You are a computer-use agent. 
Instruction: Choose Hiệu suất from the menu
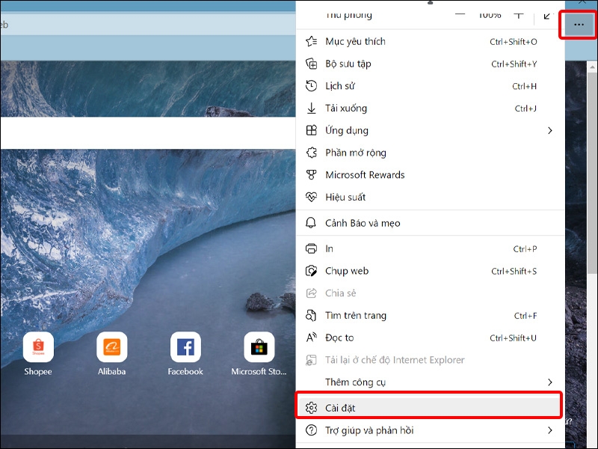pyautogui.click(x=431, y=197)
